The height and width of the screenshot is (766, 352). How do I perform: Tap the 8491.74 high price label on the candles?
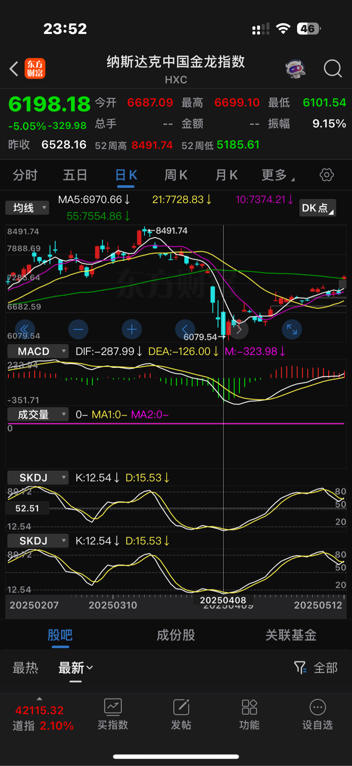(x=172, y=231)
